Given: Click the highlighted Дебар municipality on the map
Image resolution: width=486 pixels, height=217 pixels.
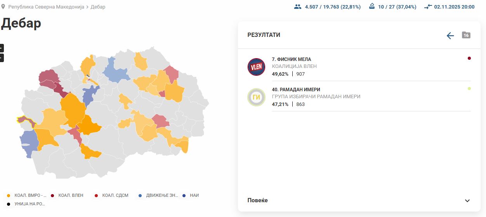Looking at the screenshot, I should [23, 120].
